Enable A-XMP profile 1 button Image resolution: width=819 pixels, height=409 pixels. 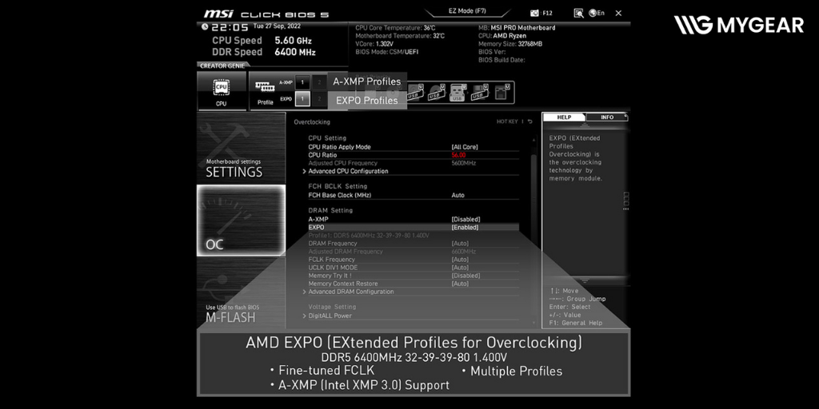click(x=302, y=81)
